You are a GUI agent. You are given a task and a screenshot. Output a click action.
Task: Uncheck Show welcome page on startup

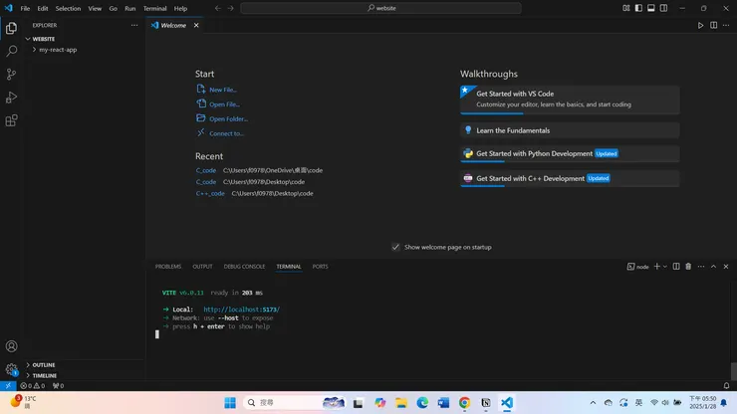(x=395, y=247)
